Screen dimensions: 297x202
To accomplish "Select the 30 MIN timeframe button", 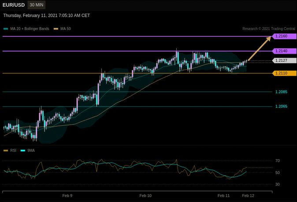I will (37, 5).
